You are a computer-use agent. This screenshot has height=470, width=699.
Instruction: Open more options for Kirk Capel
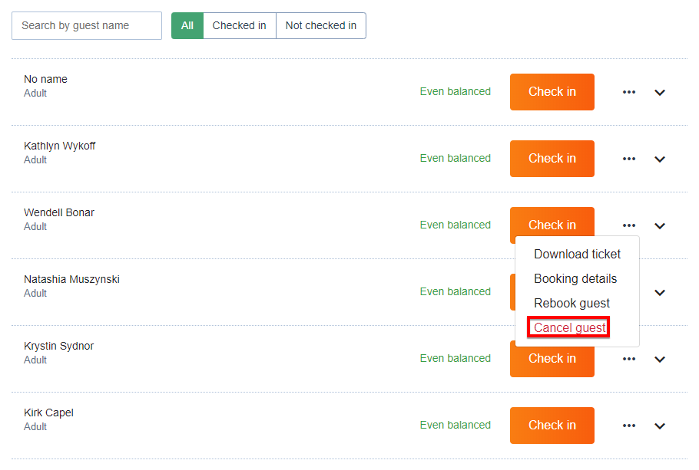(x=629, y=426)
